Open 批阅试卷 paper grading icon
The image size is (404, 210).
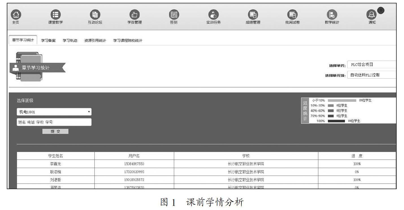(293, 15)
